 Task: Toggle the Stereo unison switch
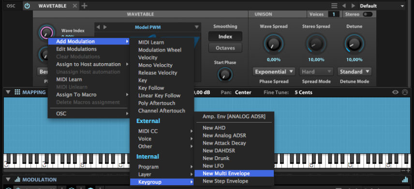point(368,14)
